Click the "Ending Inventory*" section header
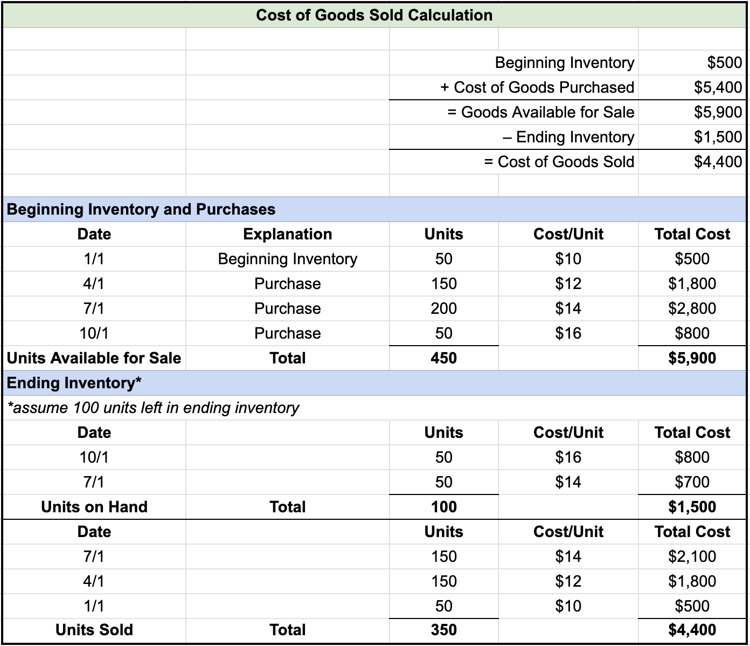This screenshot has height=646, width=750. point(374,383)
